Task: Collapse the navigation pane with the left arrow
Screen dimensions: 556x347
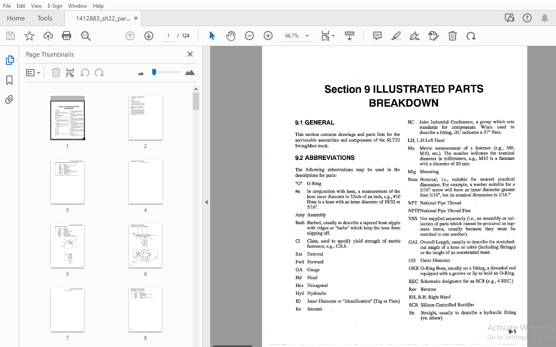Action: [206, 202]
